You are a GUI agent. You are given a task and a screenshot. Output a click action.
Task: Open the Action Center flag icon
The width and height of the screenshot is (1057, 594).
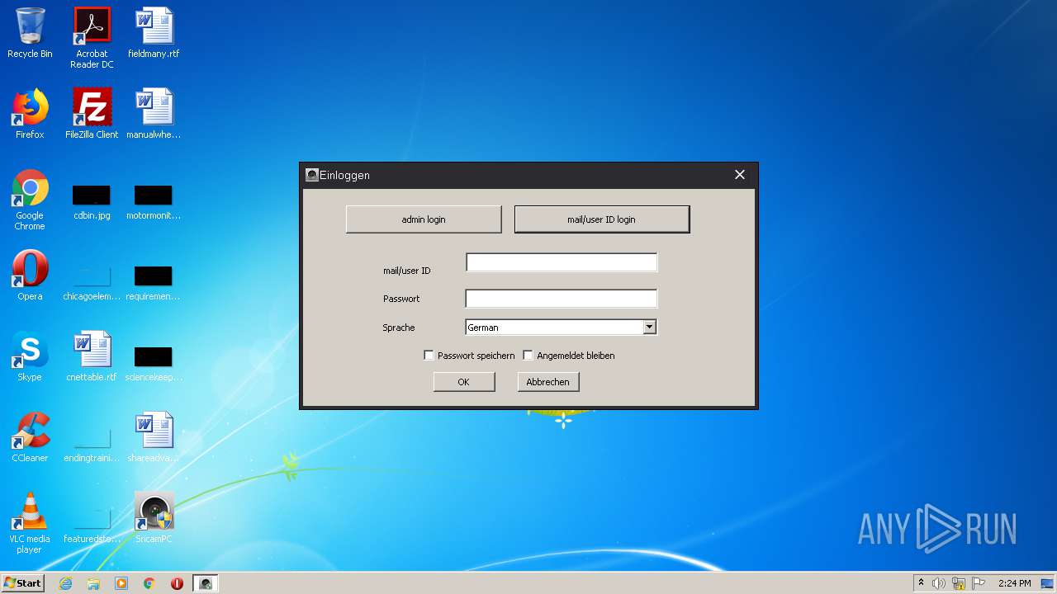[x=978, y=583]
